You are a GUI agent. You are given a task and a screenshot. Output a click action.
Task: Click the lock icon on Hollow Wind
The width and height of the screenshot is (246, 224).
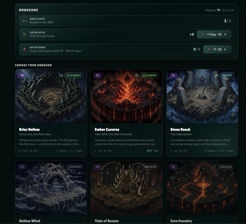tap(63, 167)
